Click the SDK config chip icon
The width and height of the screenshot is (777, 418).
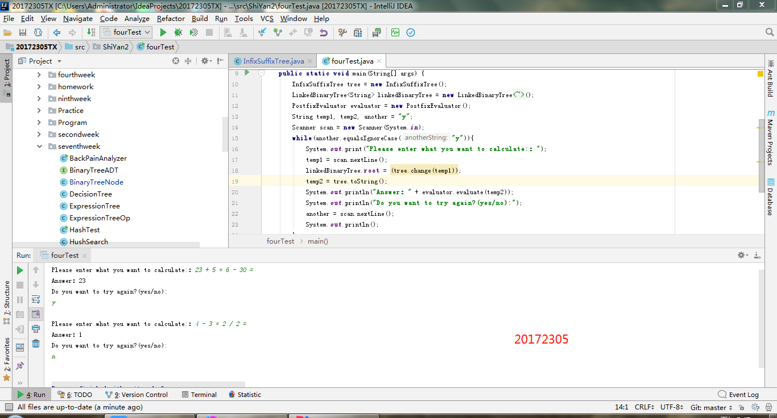pyautogui.click(x=377, y=32)
